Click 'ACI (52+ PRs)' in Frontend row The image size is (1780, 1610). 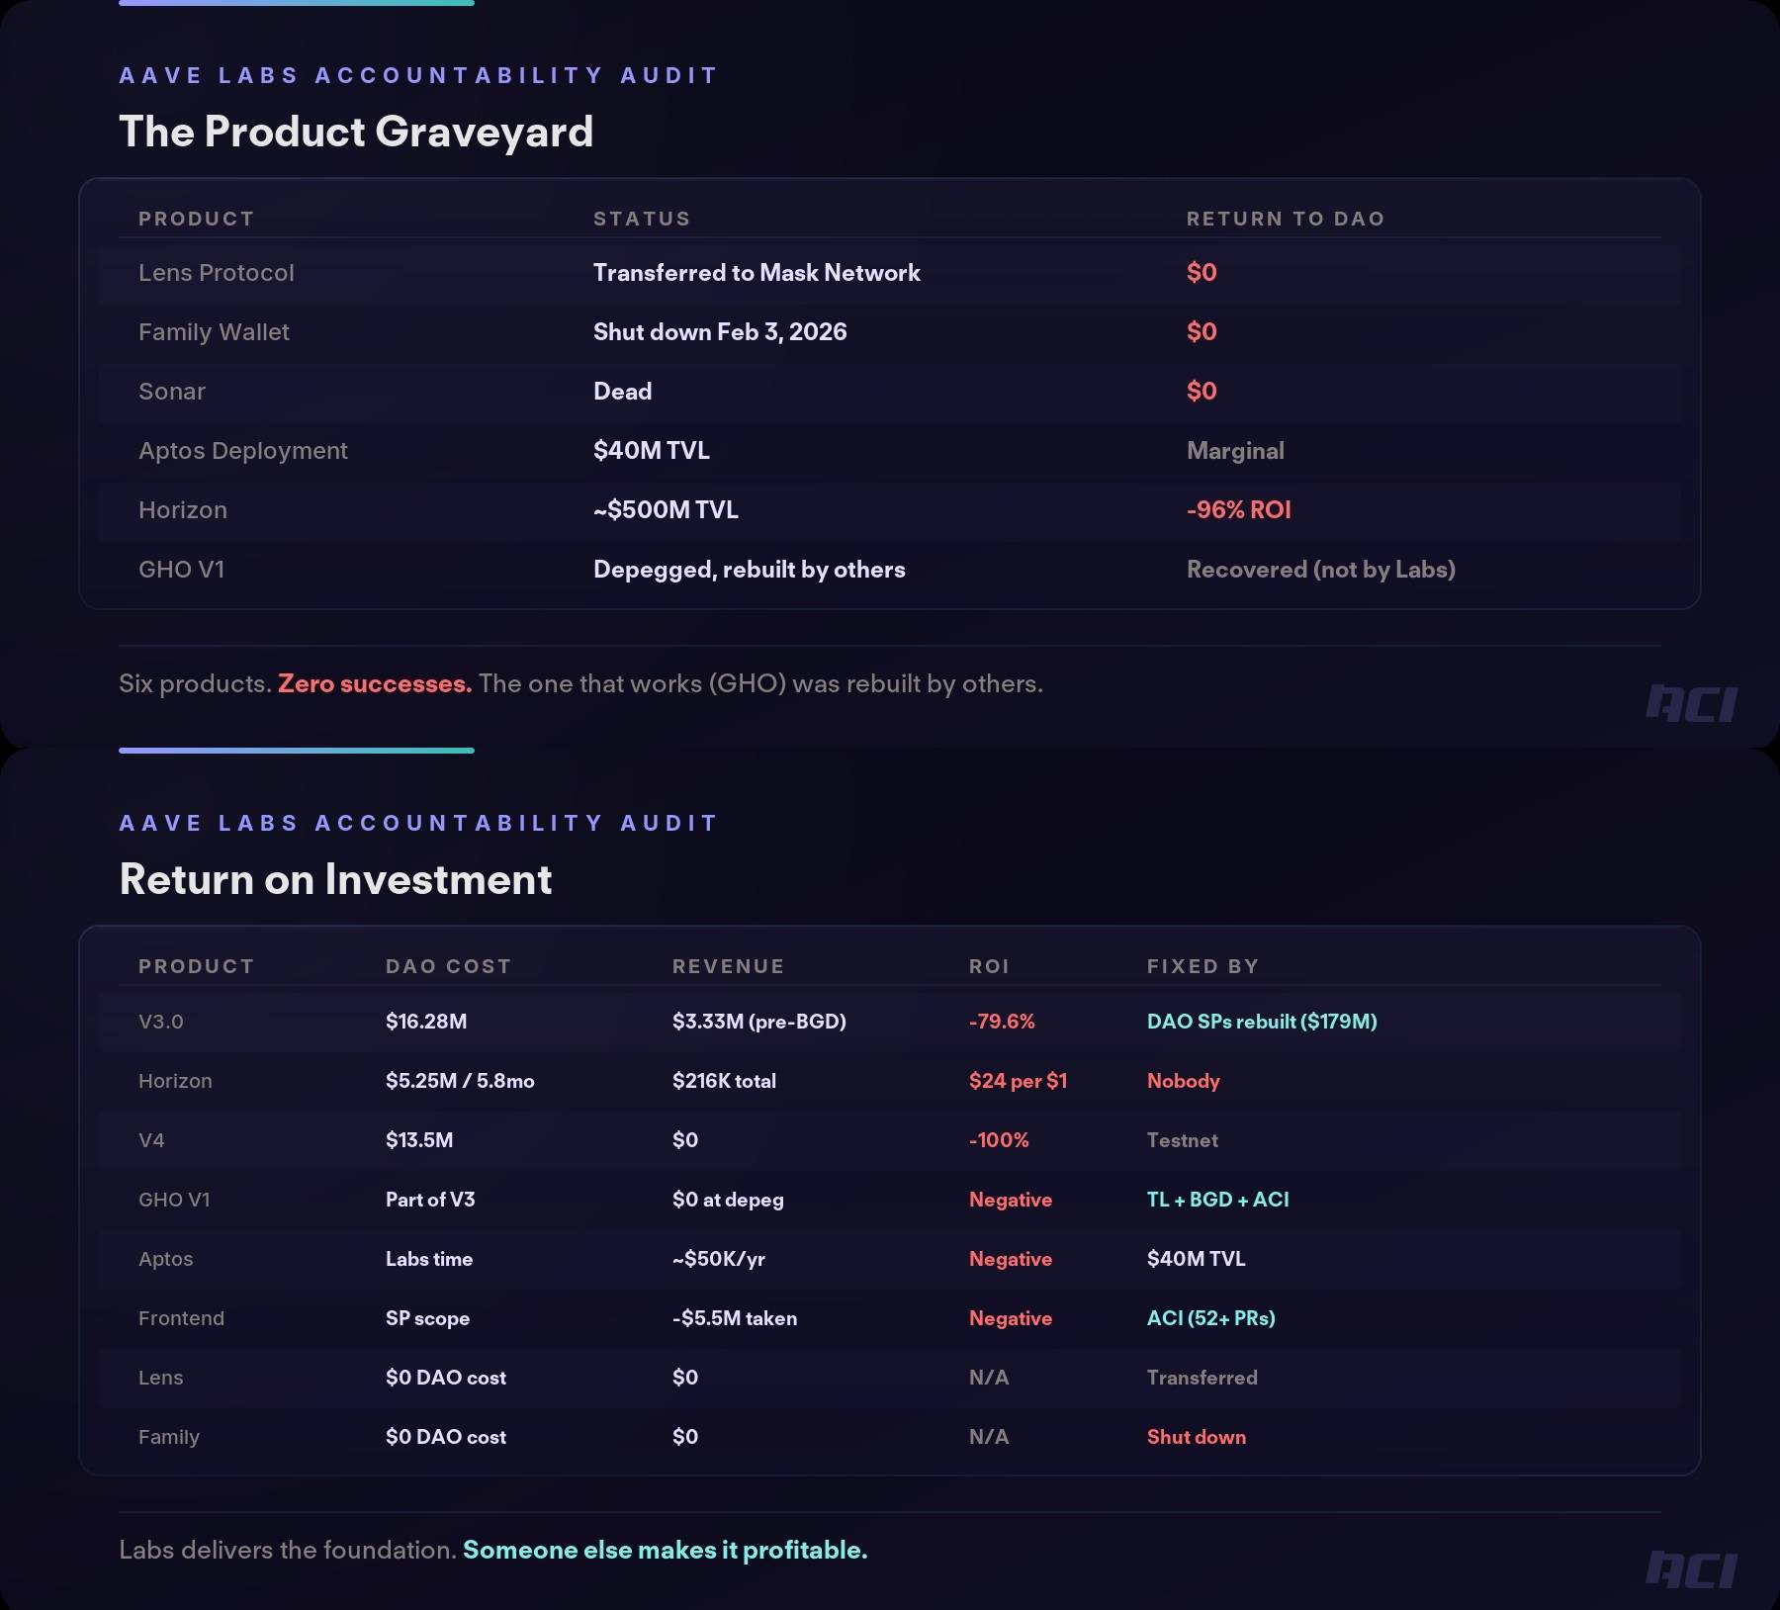click(1210, 1318)
